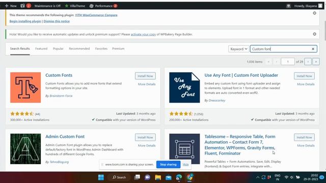
Task: Open the volume tray icon
Action: 291,177
